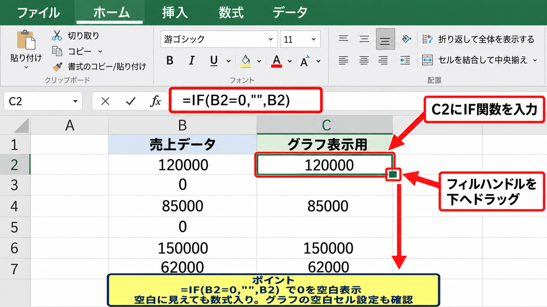Click the fill handle of cell C2
The width and height of the screenshot is (547, 307).
393,175
